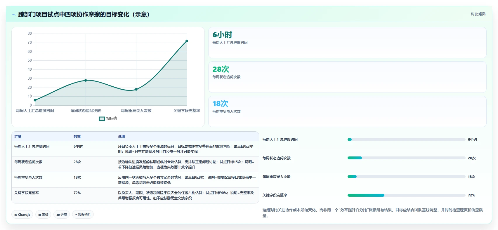Select the Chart.js chip
The image size is (498, 230).
(x=22, y=215)
